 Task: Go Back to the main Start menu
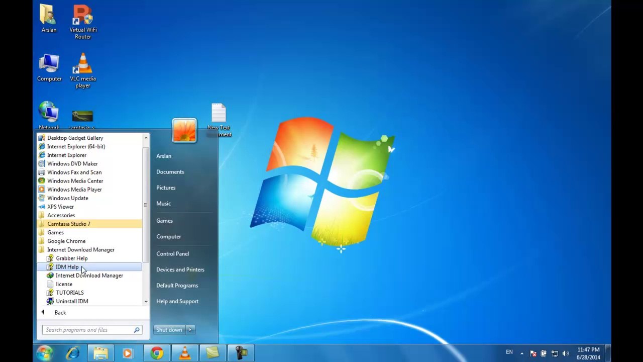pos(60,313)
